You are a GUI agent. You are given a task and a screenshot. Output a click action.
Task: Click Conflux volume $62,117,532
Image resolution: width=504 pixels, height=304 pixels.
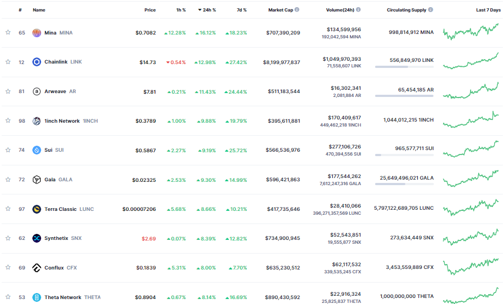tap(347, 265)
